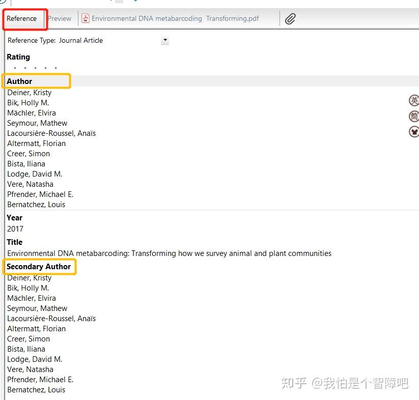Click the 英 input language icon

(x=414, y=100)
